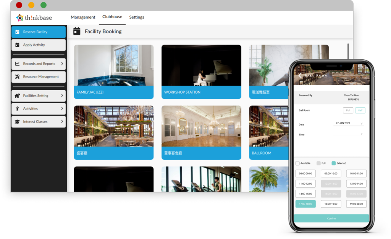Choose the 08:00-09:00 time slot
391x239 pixels.
point(305,174)
